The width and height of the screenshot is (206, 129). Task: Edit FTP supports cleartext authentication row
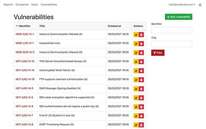point(136,80)
